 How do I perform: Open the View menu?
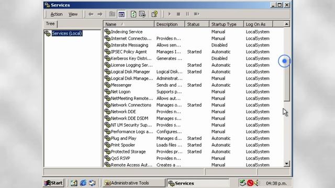click(73, 14)
